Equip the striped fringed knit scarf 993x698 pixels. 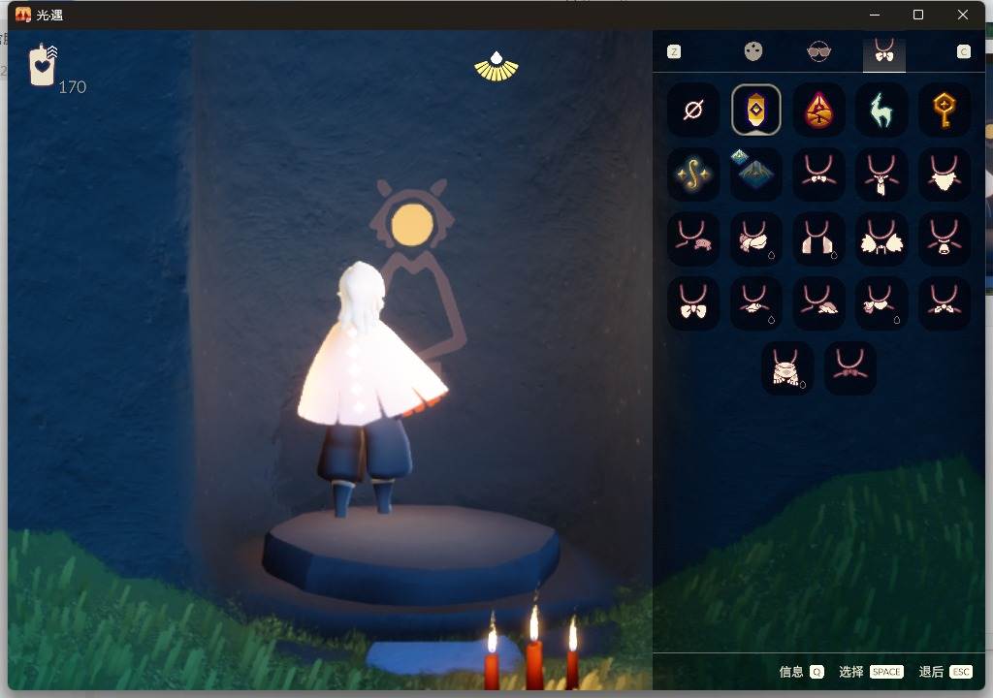(787, 368)
